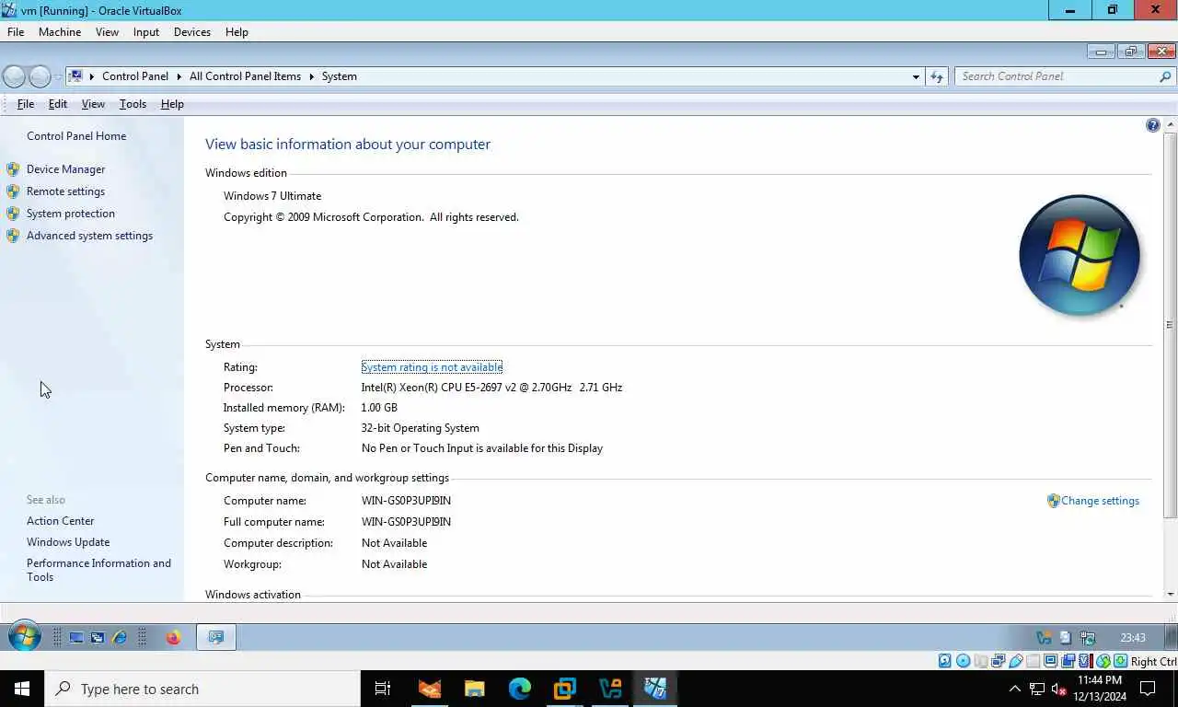Click System rating is not available link
This screenshot has width=1178, height=707.
click(x=432, y=367)
